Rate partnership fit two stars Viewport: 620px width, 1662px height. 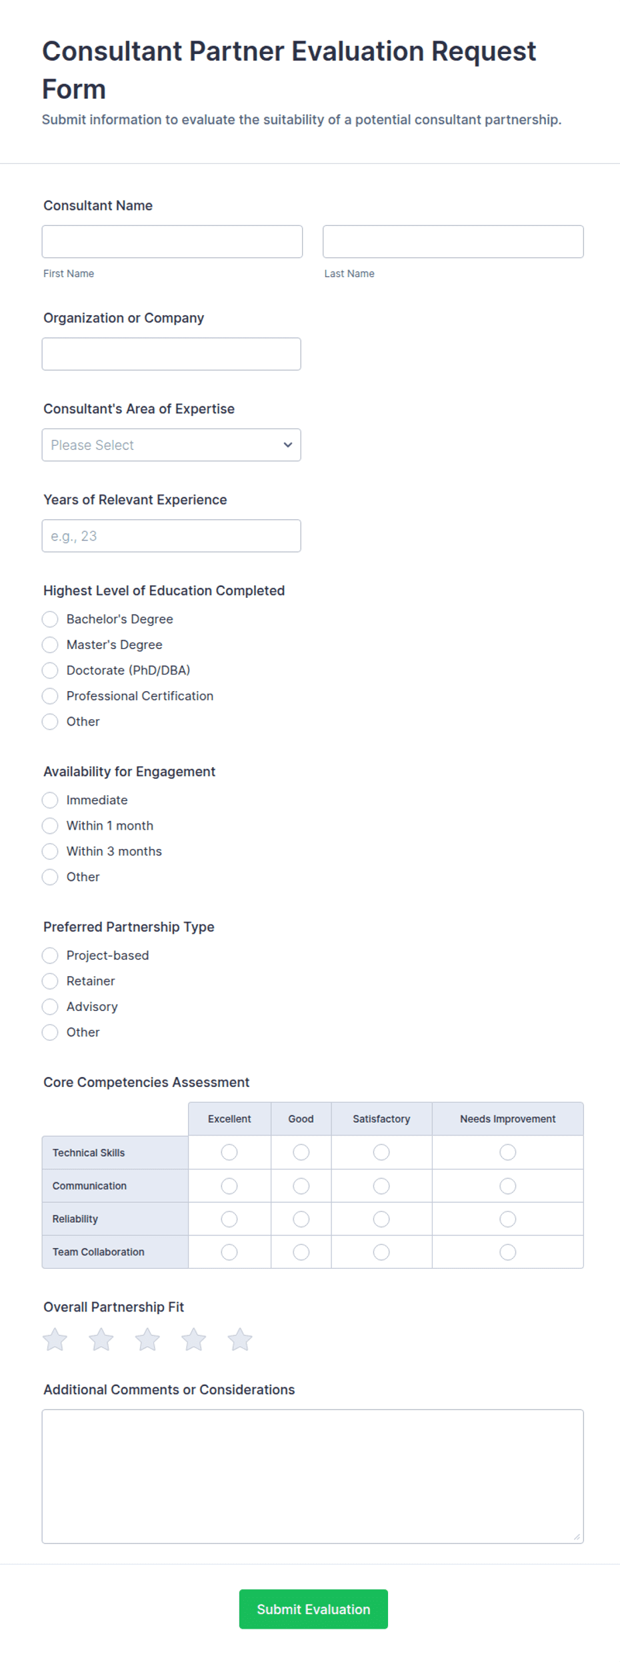point(101,1339)
